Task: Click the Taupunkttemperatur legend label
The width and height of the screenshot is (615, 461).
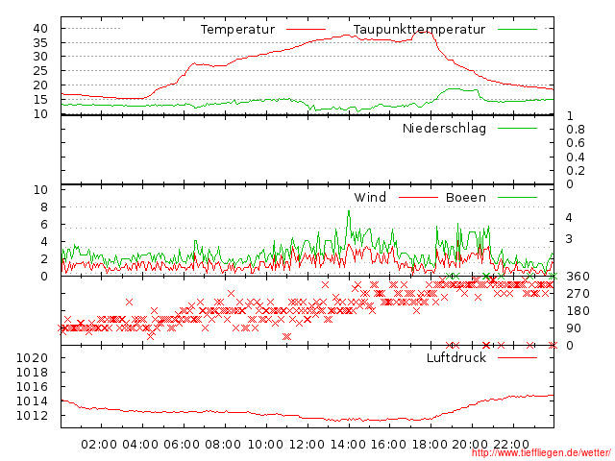Action: coord(419,30)
